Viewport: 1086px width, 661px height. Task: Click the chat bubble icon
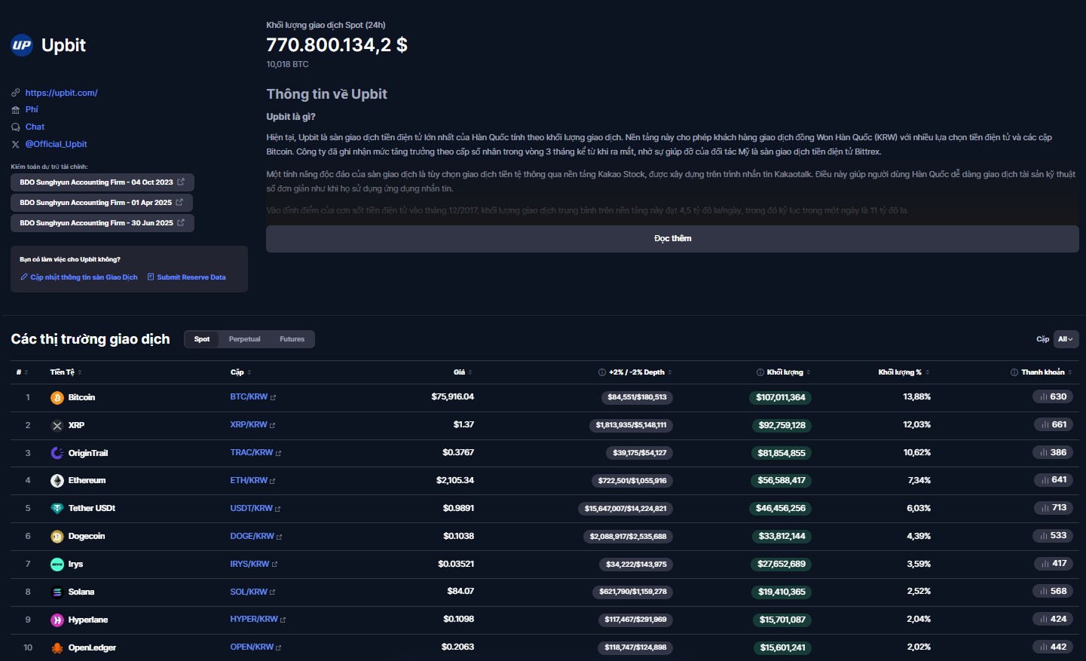(16, 127)
